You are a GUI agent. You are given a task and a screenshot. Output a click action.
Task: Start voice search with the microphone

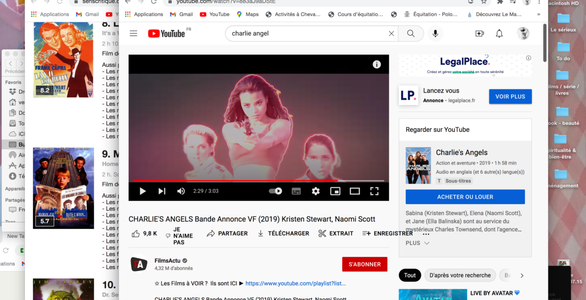click(x=435, y=33)
